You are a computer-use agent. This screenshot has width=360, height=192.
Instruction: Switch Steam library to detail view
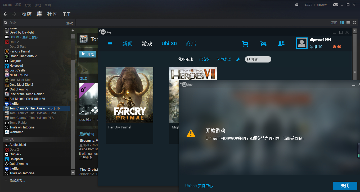click(342, 23)
